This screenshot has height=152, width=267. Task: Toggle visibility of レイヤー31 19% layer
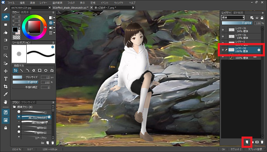pos(223,36)
